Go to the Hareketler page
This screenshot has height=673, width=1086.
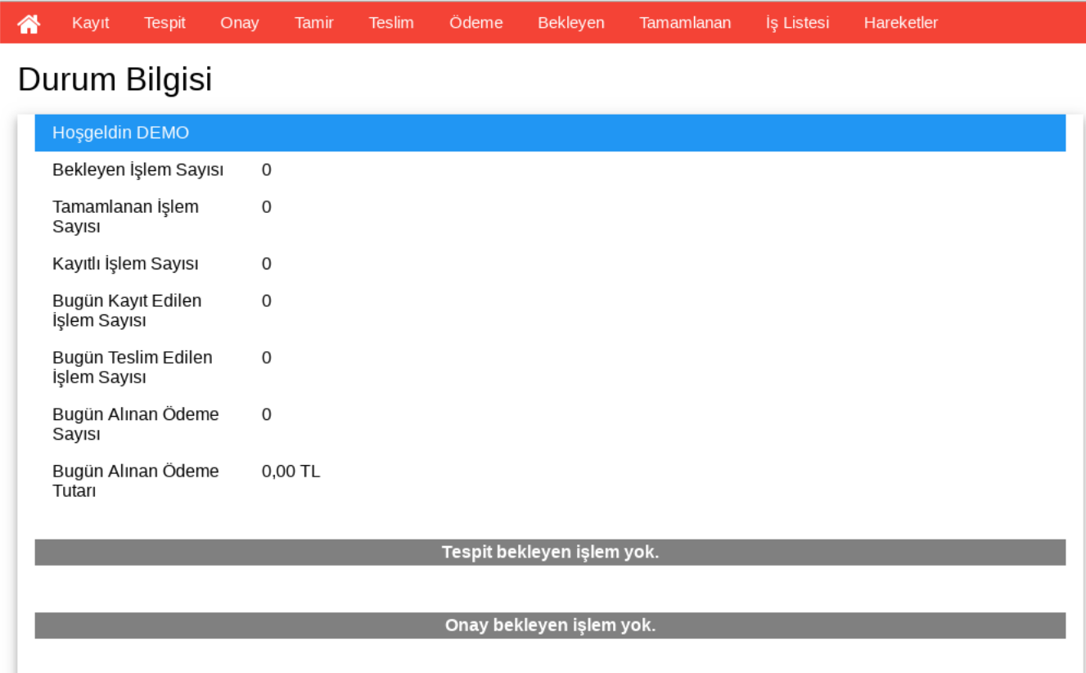pos(900,23)
